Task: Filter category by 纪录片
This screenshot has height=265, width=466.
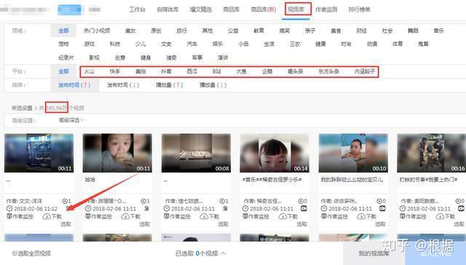Action: coord(66,58)
